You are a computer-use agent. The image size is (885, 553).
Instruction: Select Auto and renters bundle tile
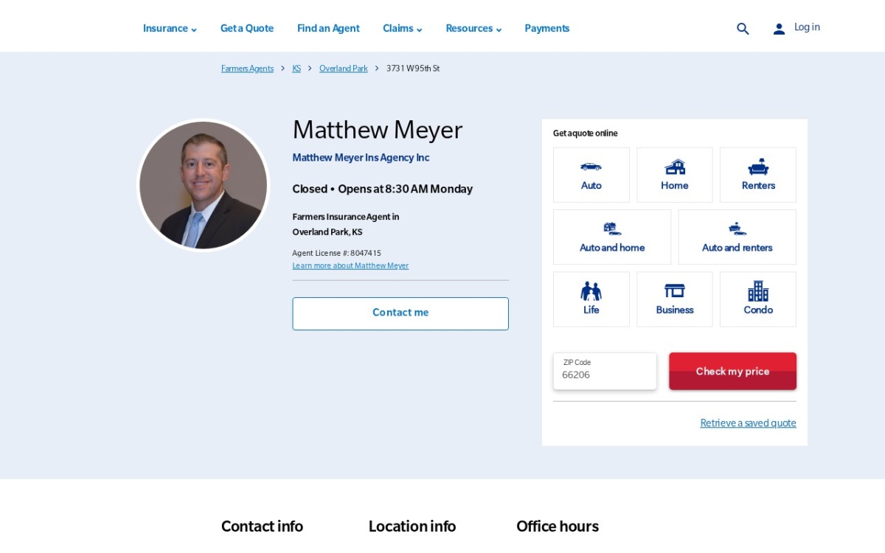point(737,237)
